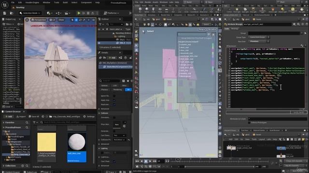Click the All filter in Details

tap(128, 90)
